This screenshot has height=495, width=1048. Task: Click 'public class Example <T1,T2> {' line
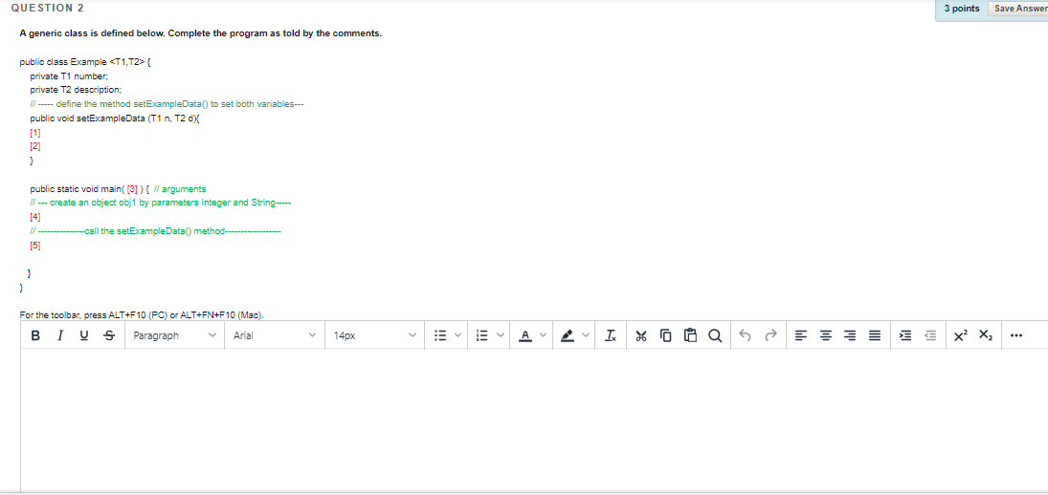click(85, 61)
